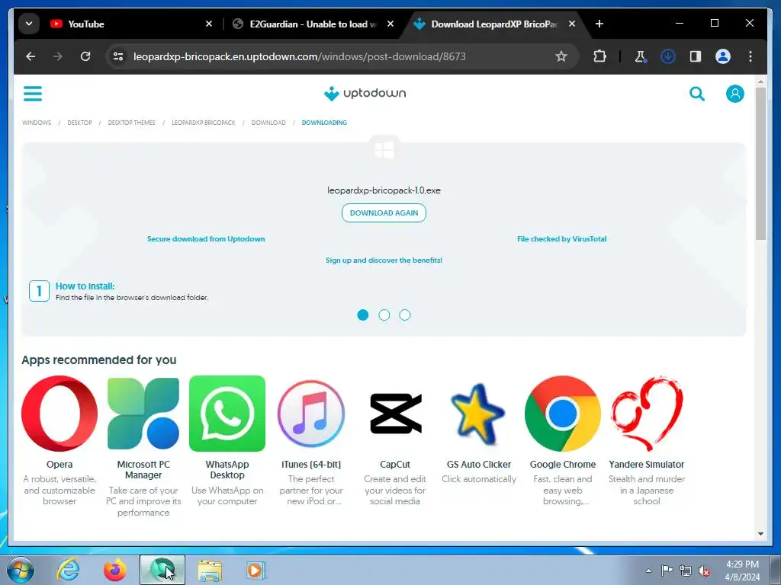The image size is (781, 585).
Task: Launch Internet Explorer from taskbar
Action: (x=68, y=570)
